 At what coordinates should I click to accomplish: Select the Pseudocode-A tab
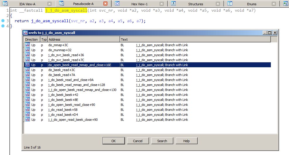[x=83, y=4]
